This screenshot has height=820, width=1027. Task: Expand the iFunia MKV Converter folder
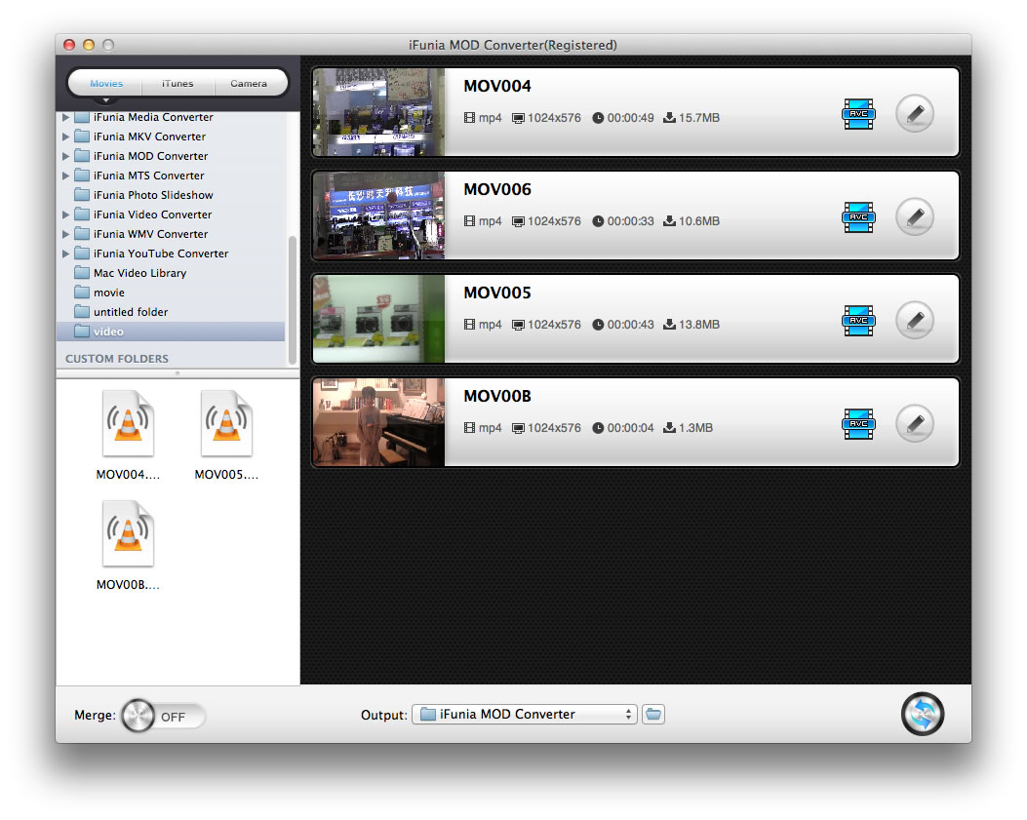pyautogui.click(x=65, y=137)
